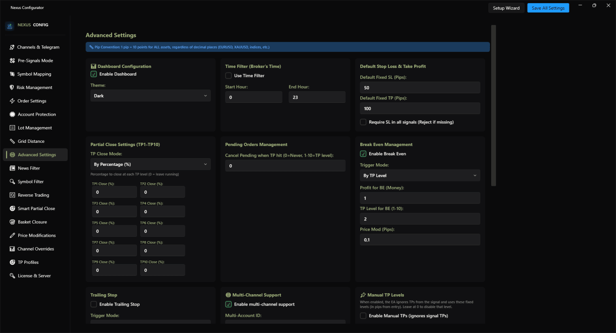This screenshot has width=616, height=333.
Task: Click Save All Settings button
Action: (548, 8)
